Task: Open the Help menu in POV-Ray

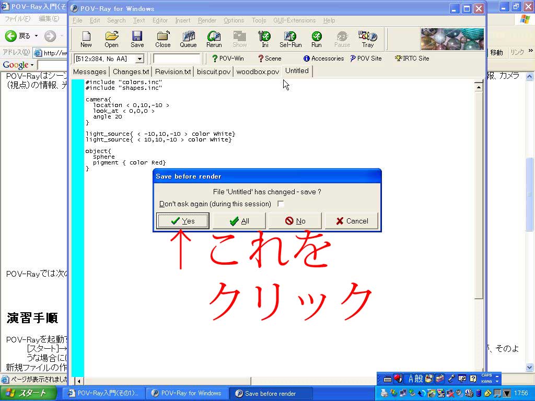Action: click(329, 20)
